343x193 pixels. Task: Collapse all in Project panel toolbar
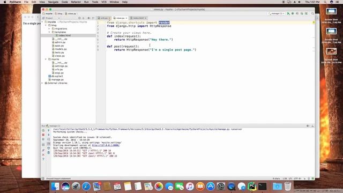tap(84, 18)
